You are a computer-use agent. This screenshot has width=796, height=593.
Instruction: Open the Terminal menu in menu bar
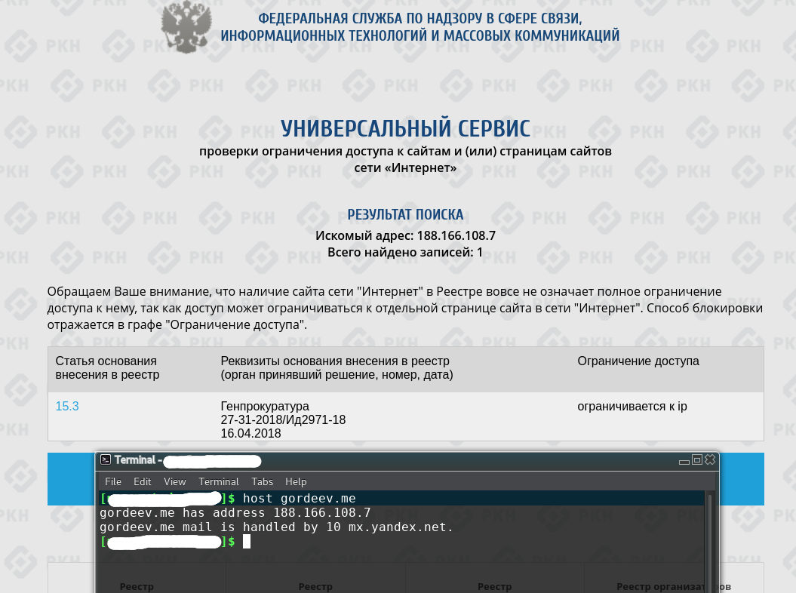tap(218, 481)
